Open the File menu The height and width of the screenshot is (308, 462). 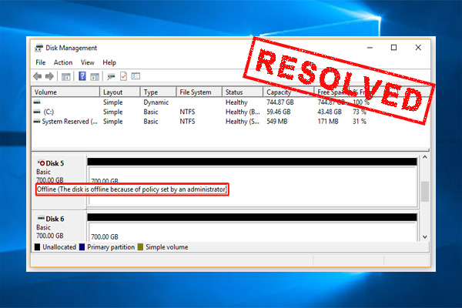pyautogui.click(x=40, y=62)
